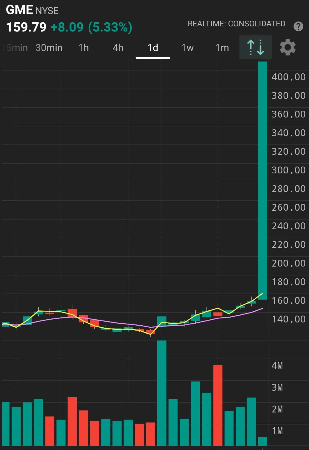Tap the 240.00 price axis label
309x450 pixels.
289,226
